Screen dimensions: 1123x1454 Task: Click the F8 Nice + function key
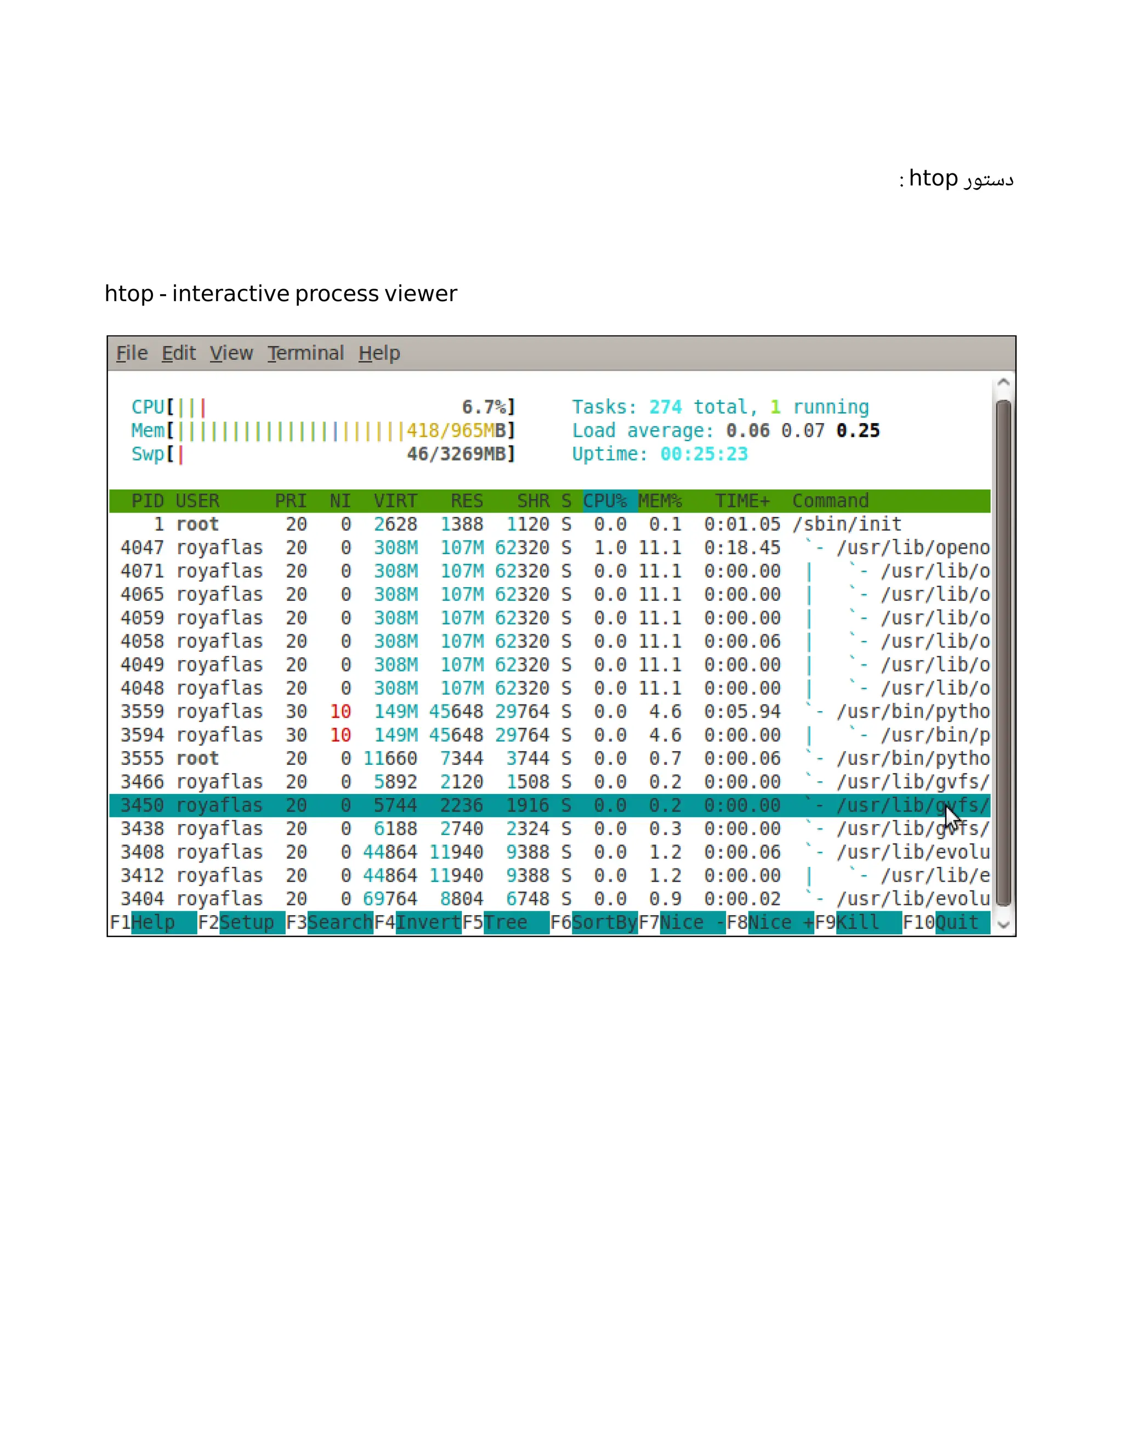770,923
